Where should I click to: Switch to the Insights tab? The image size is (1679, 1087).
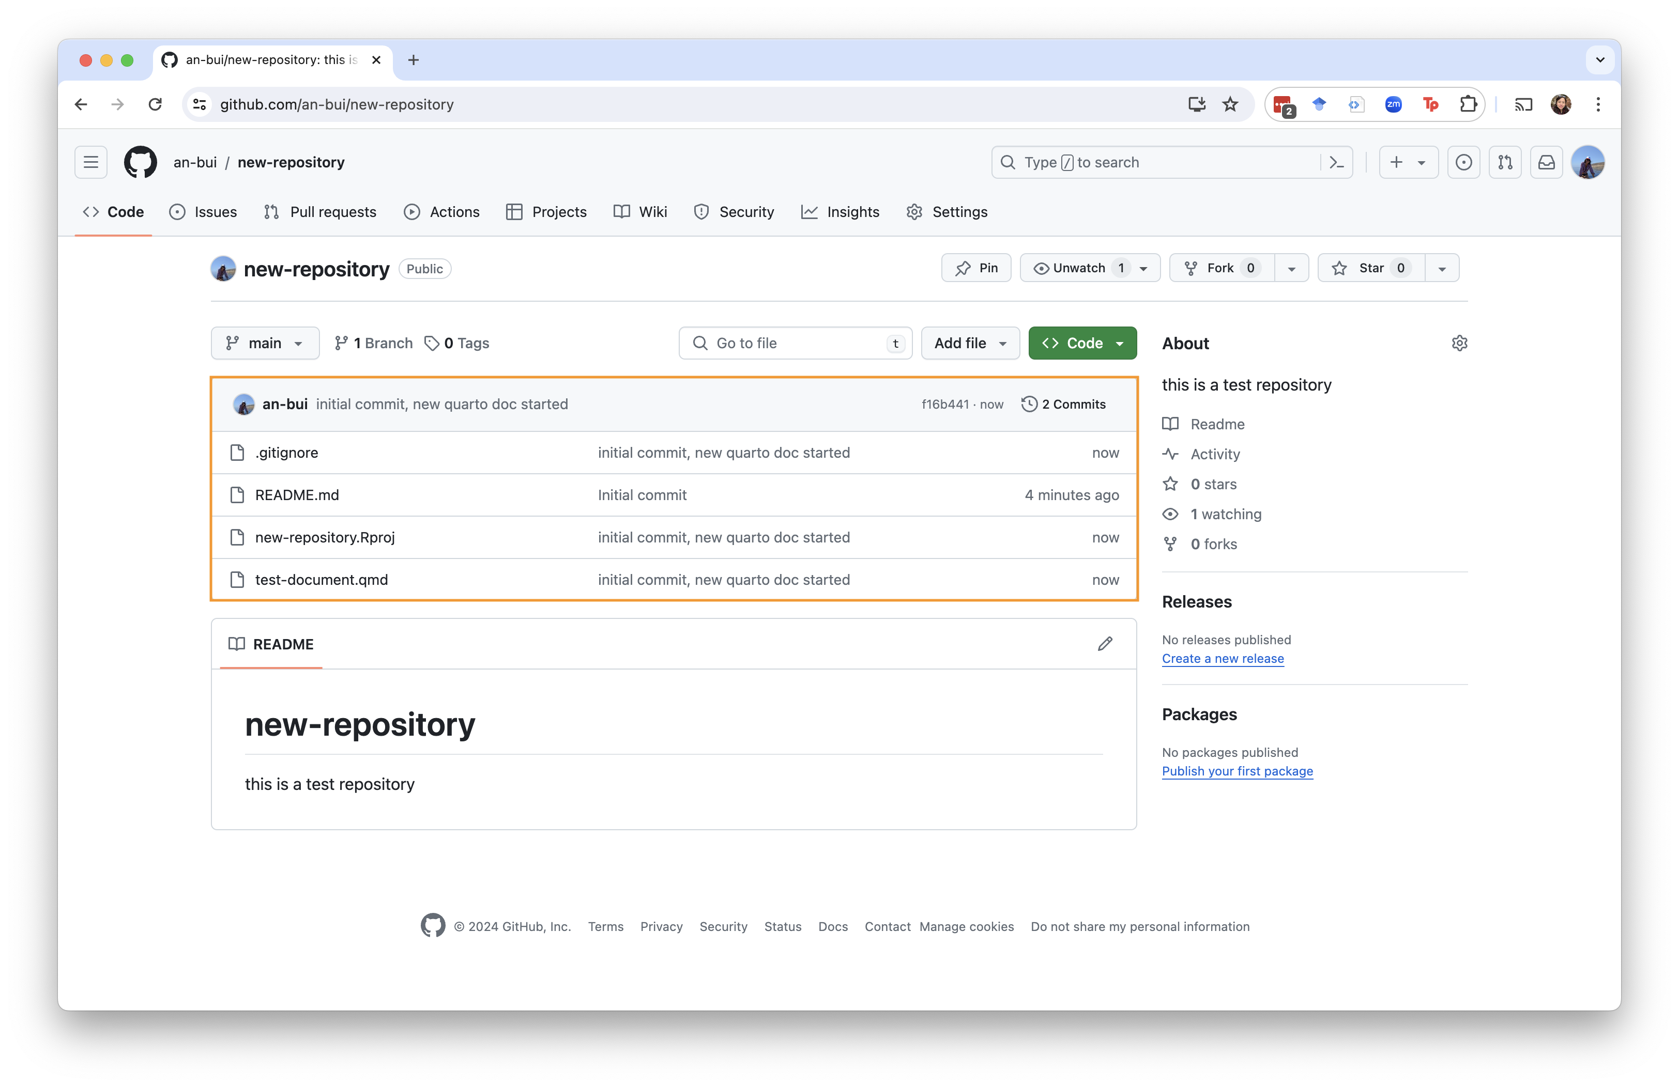point(840,211)
